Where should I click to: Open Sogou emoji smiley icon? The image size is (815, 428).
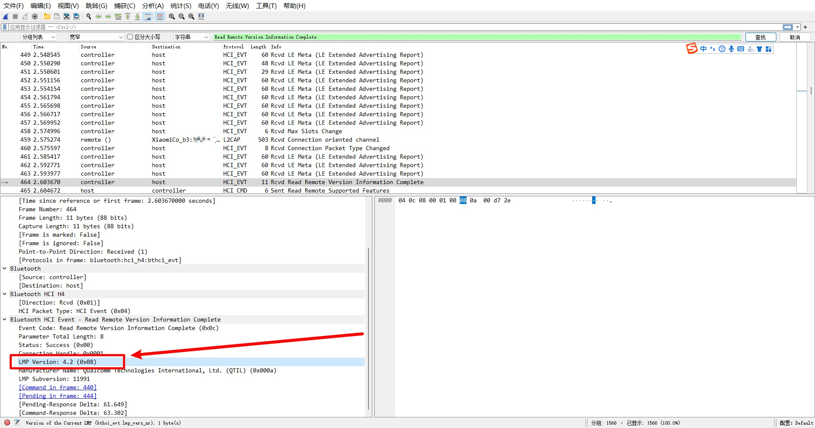pos(722,49)
